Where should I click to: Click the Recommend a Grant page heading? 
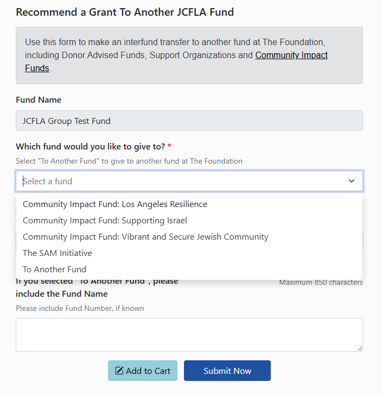pos(125,12)
